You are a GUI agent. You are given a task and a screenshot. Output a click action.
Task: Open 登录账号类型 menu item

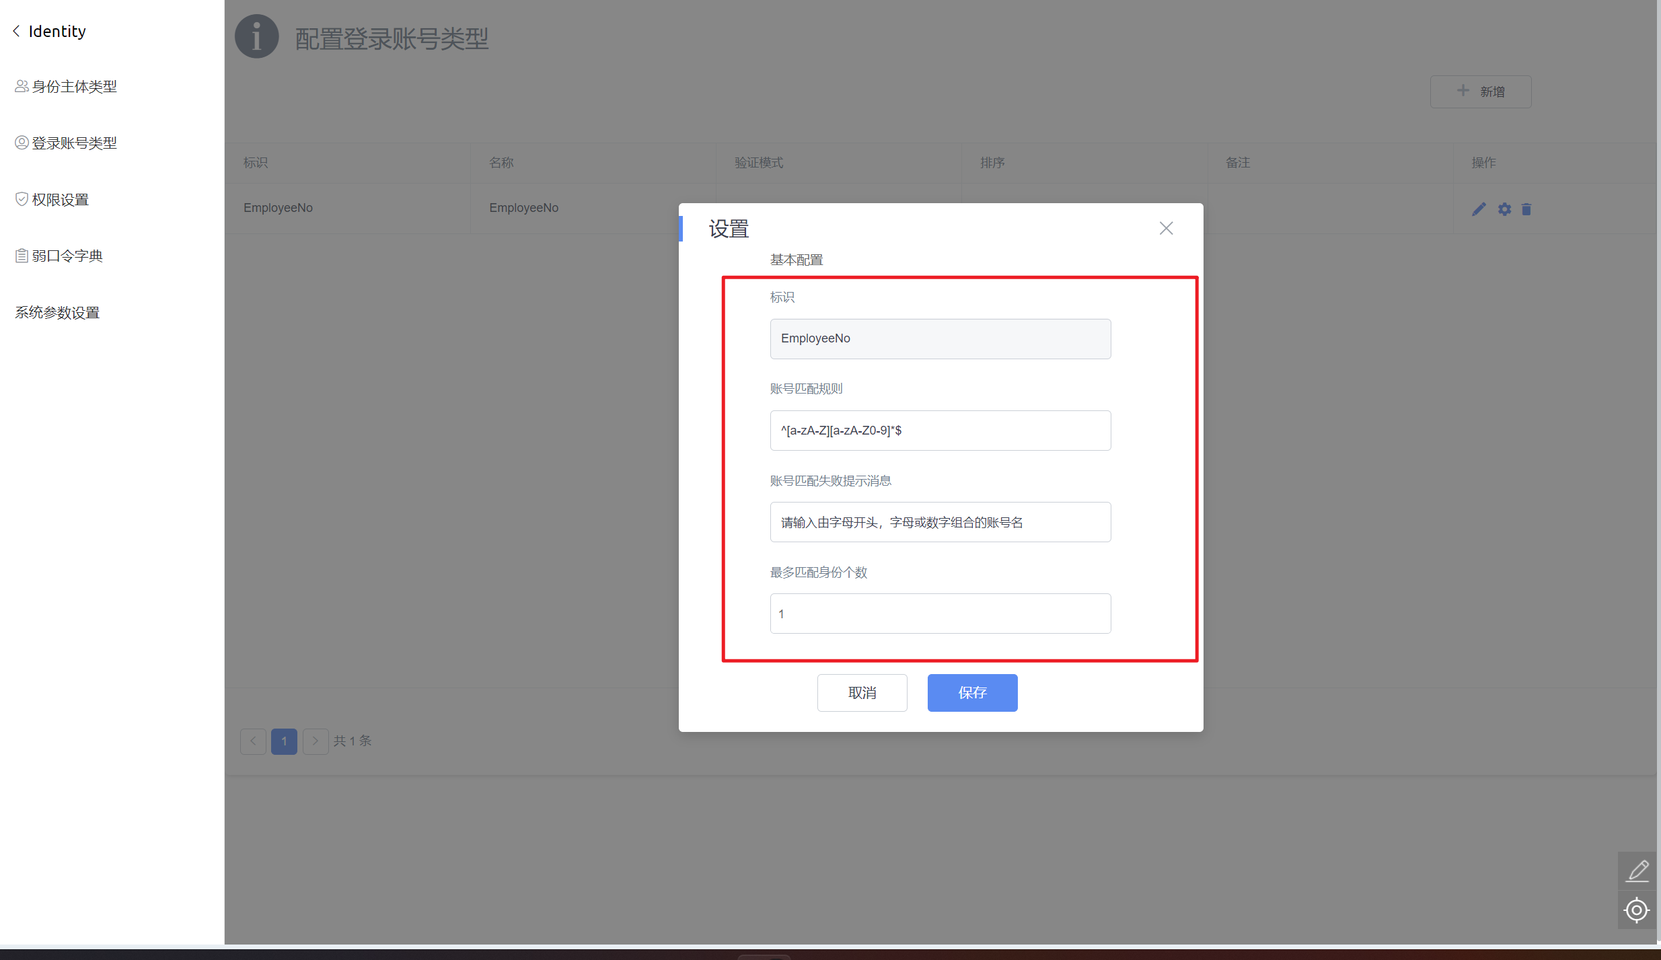coord(74,143)
